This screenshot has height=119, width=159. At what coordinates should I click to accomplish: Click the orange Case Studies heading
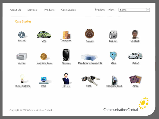23,21
